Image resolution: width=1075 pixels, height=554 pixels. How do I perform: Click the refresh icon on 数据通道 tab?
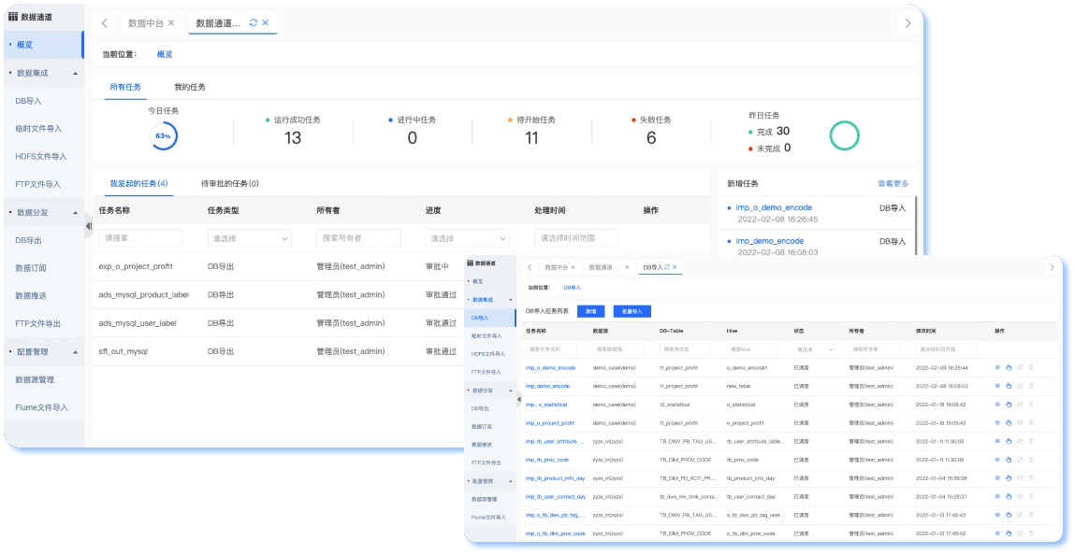[254, 22]
